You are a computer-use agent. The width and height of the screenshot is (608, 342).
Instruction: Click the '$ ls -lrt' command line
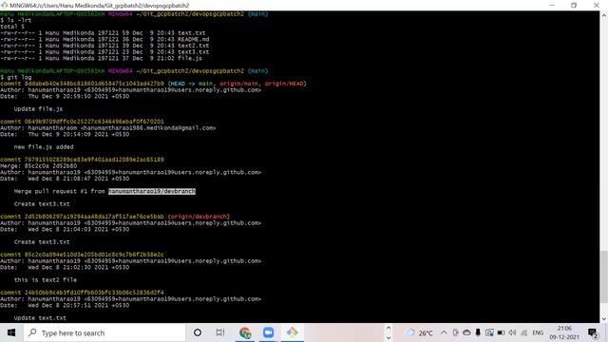(x=16, y=20)
